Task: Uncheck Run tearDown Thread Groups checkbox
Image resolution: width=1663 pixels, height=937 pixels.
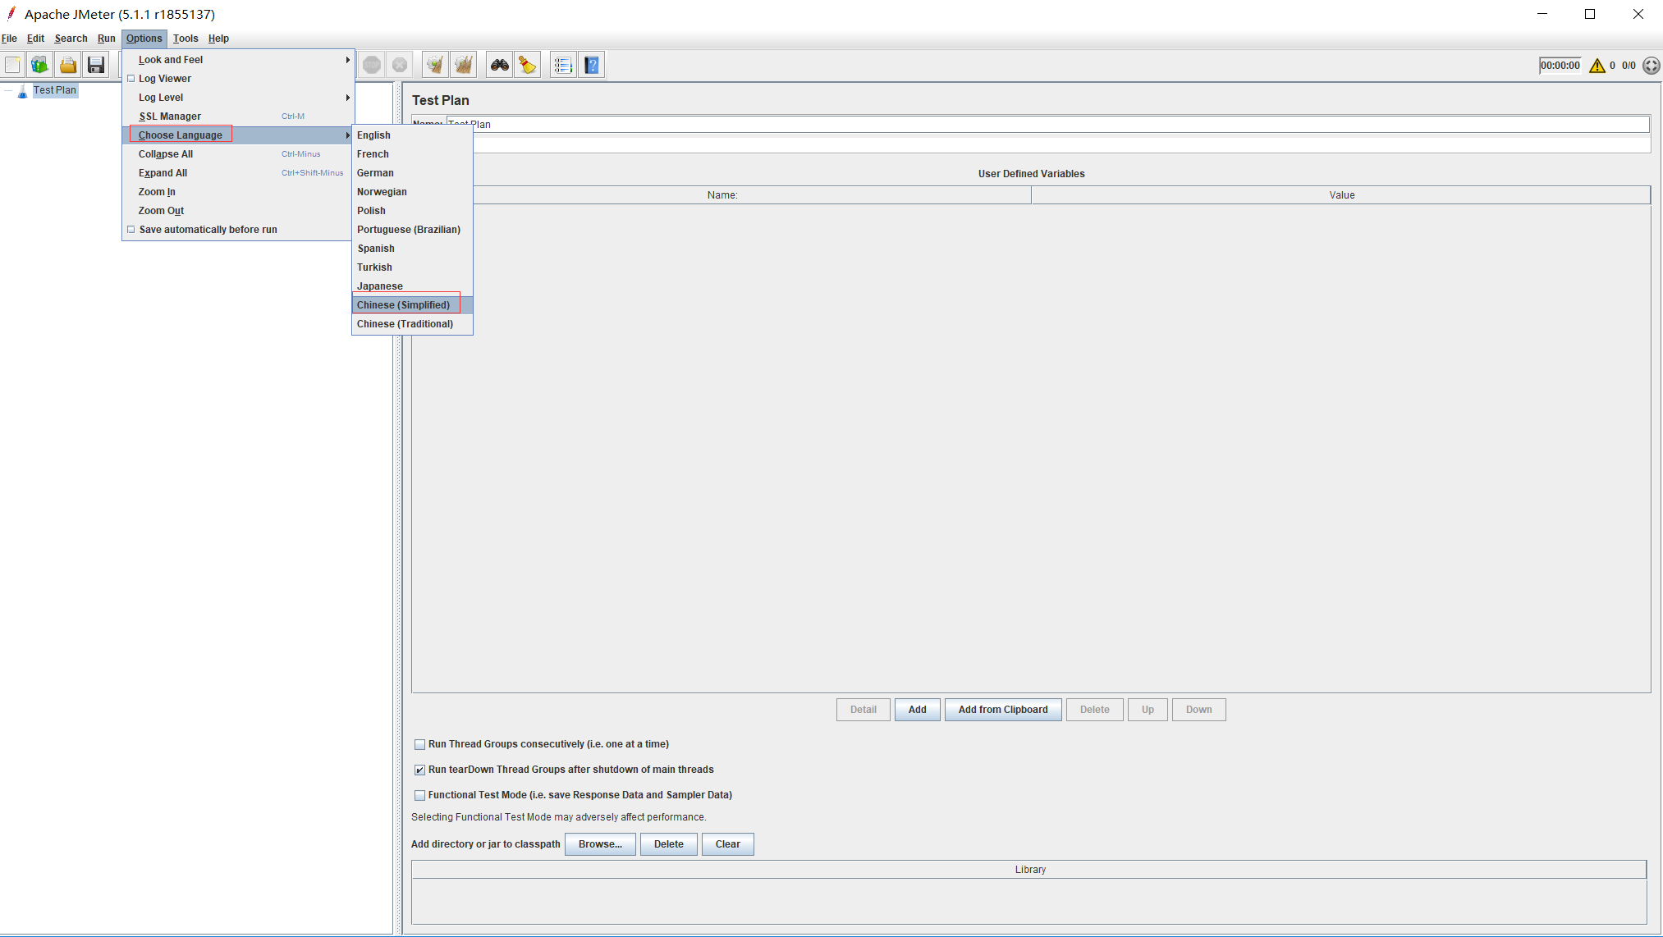Action: 419,770
